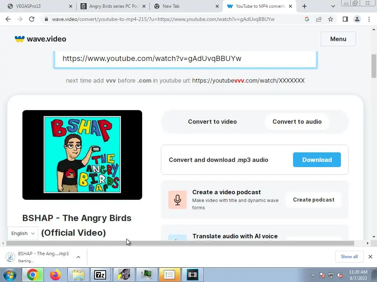
Task: Click the horizontal page scrollbar
Action: pyautogui.click(x=180, y=243)
